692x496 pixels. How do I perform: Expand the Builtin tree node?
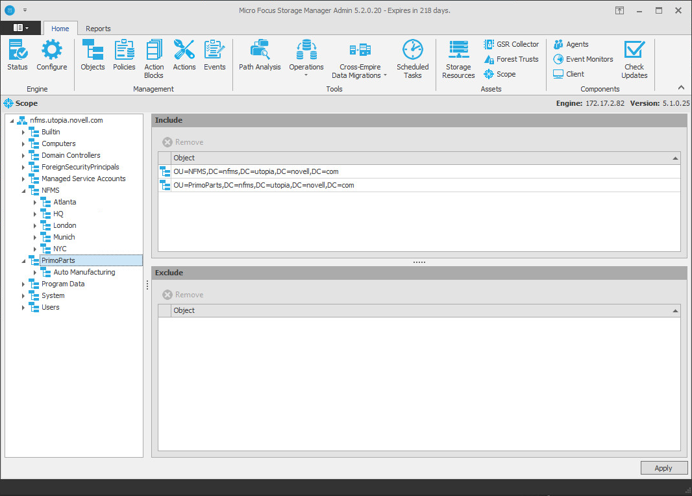point(23,132)
